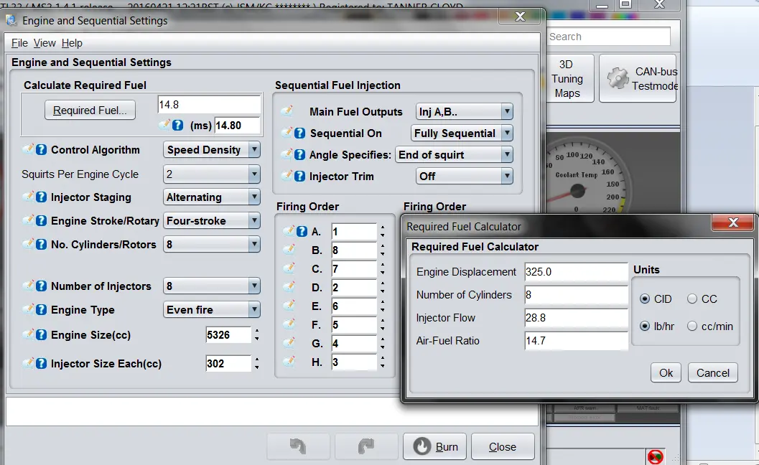759x465 pixels.
Task: Click the Firing Order A value field
Action: tap(354, 232)
